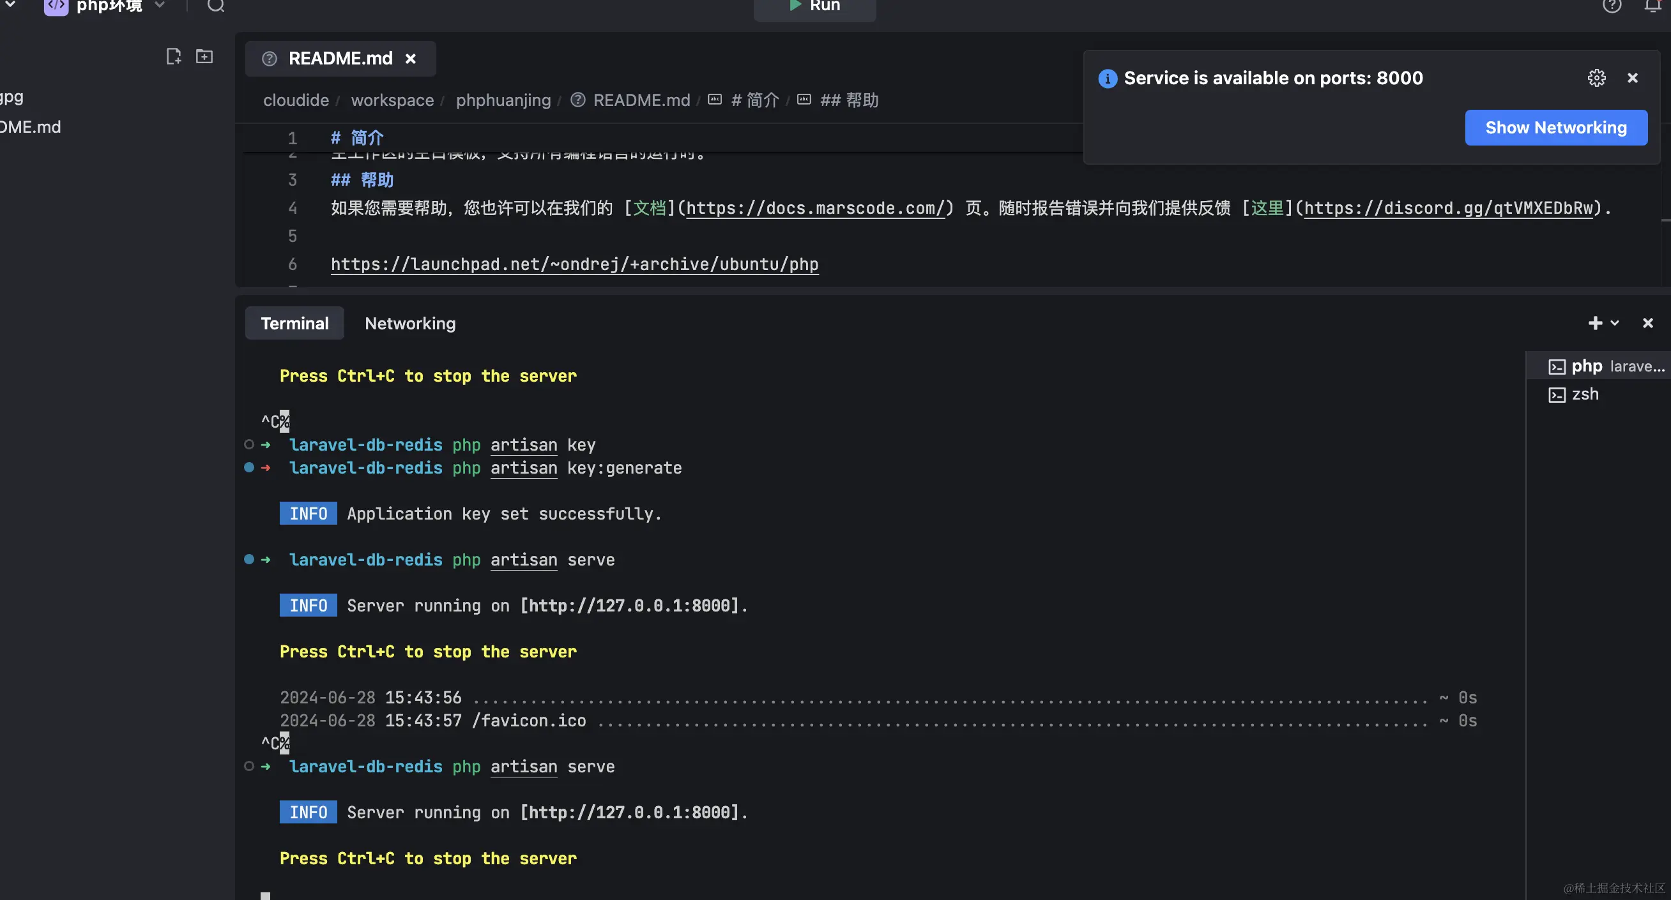The height and width of the screenshot is (900, 1671).
Task: Open notification settings gear icon
Action: click(x=1596, y=78)
